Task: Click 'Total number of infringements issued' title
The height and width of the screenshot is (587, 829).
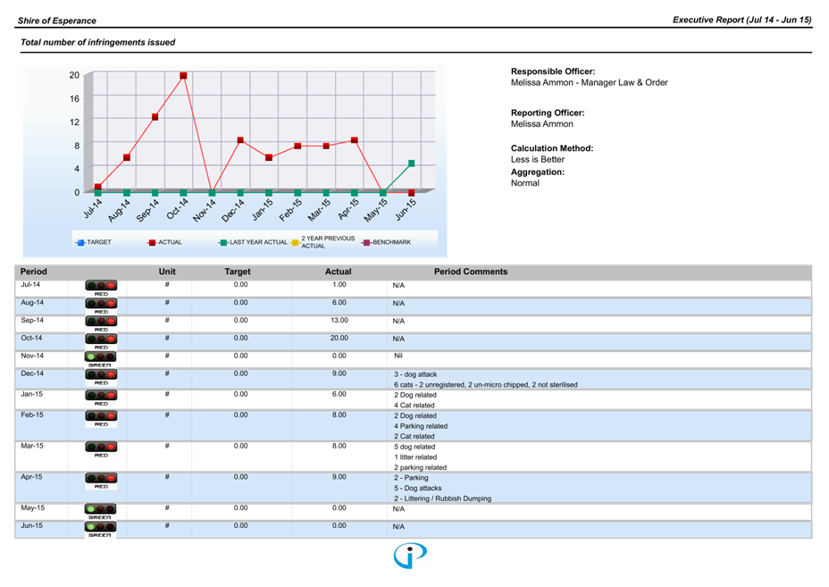Action: click(x=97, y=42)
